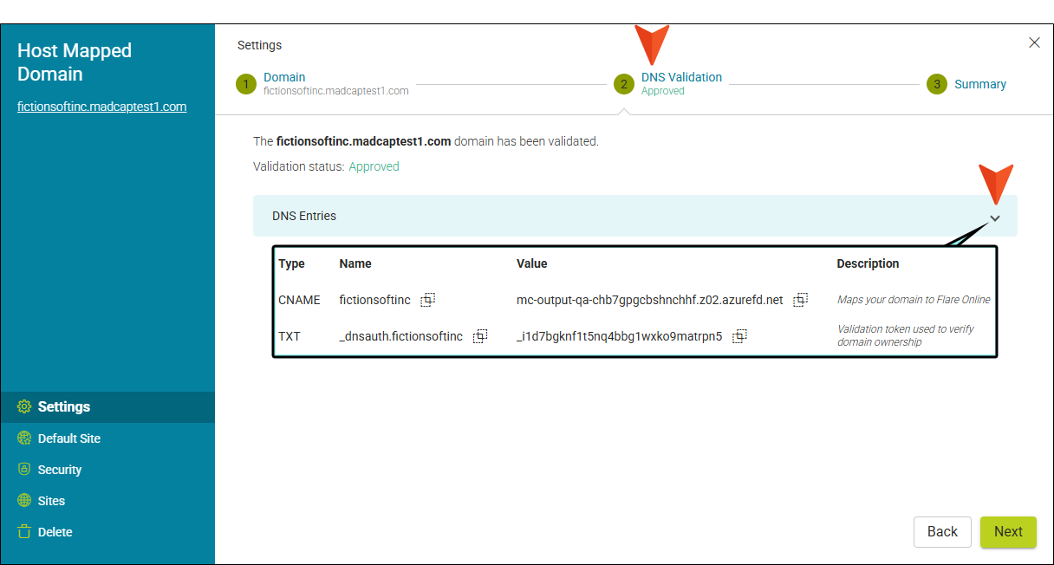Select the DNS Validation step
1054x565 pixels.
681,77
